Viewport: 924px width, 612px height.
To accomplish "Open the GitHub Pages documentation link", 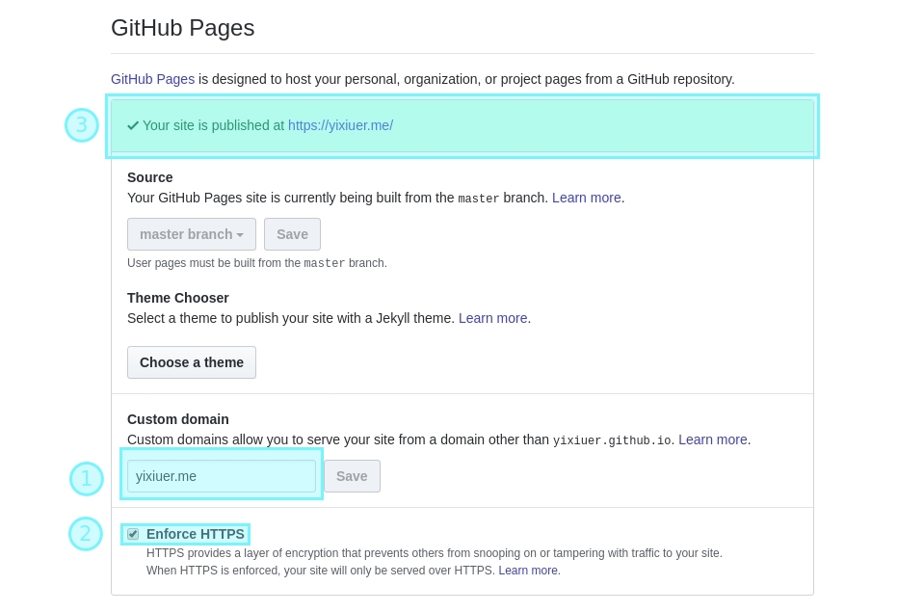I will tap(152, 79).
